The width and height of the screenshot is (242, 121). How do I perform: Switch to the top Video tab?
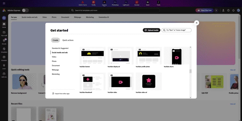tap(45, 17)
